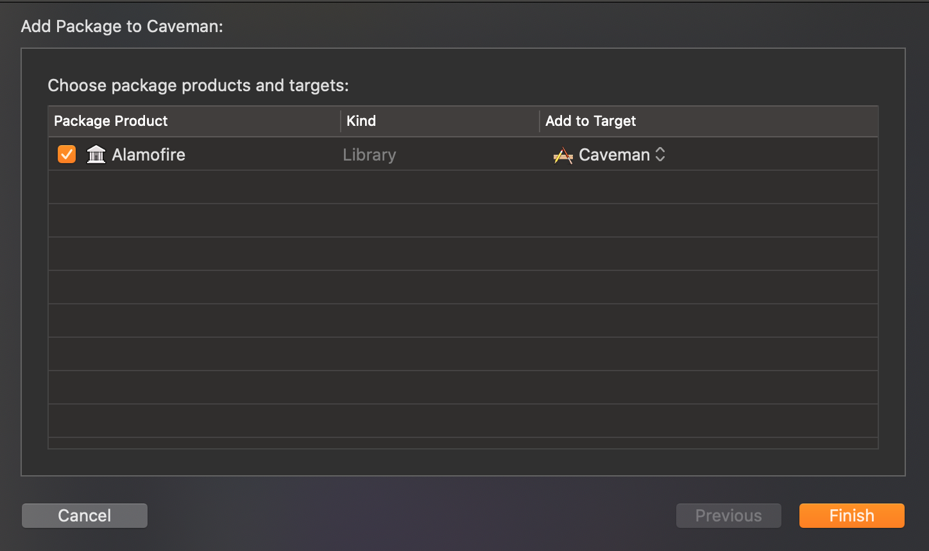
Task: Click the library building icon beside Alamofire
Action: (96, 154)
